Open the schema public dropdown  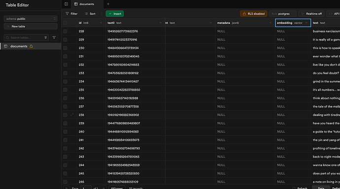tap(31, 19)
